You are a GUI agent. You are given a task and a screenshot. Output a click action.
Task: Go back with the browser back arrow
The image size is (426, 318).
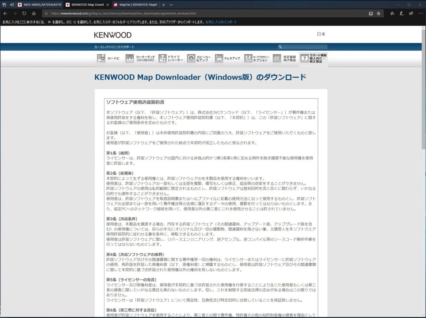[x=5, y=13]
